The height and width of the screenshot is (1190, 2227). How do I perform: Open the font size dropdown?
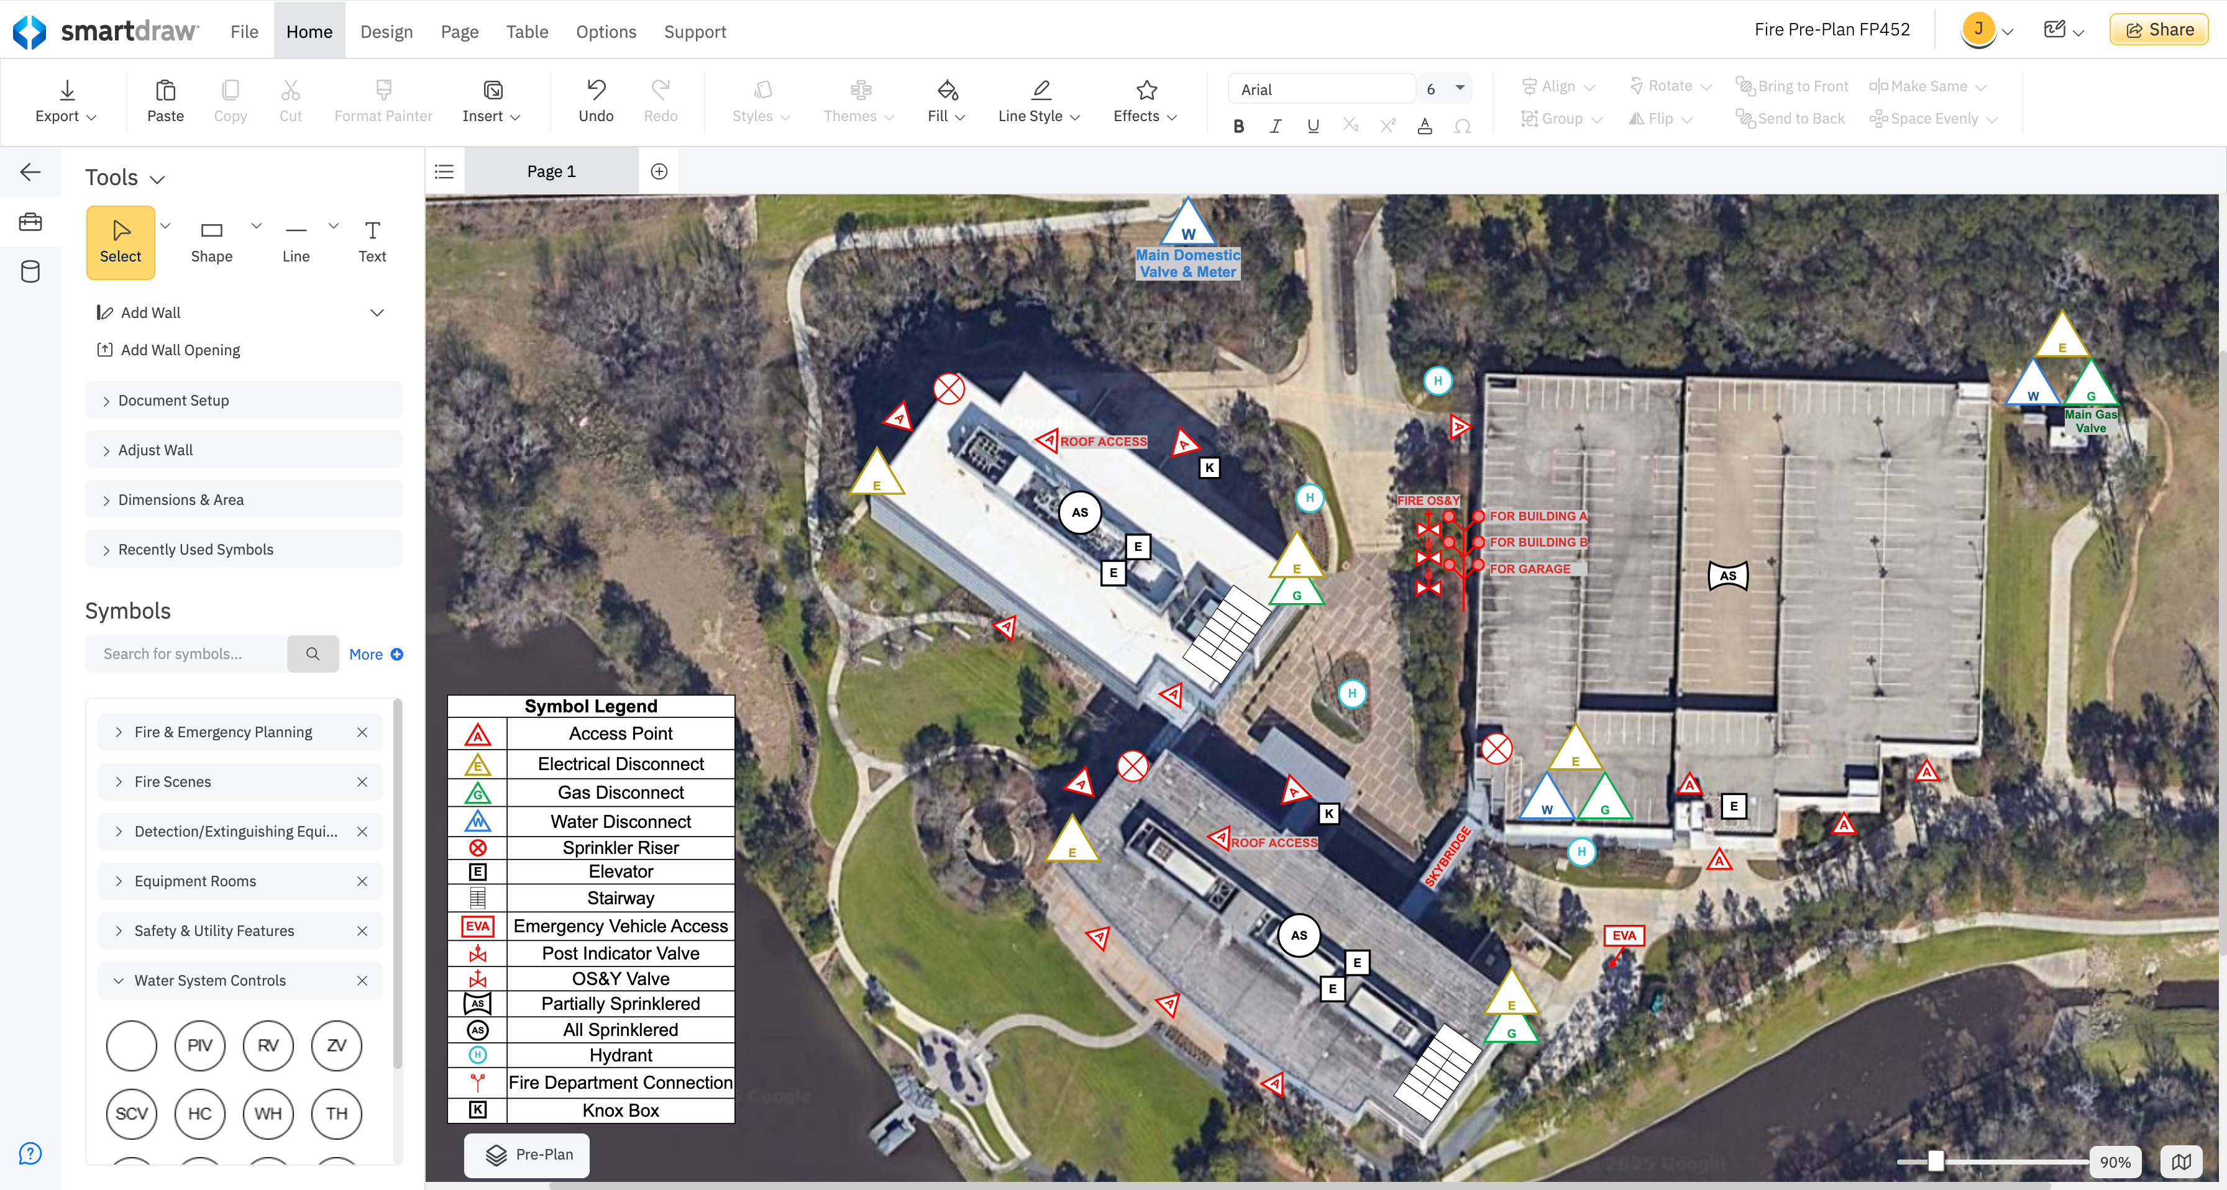click(1460, 88)
